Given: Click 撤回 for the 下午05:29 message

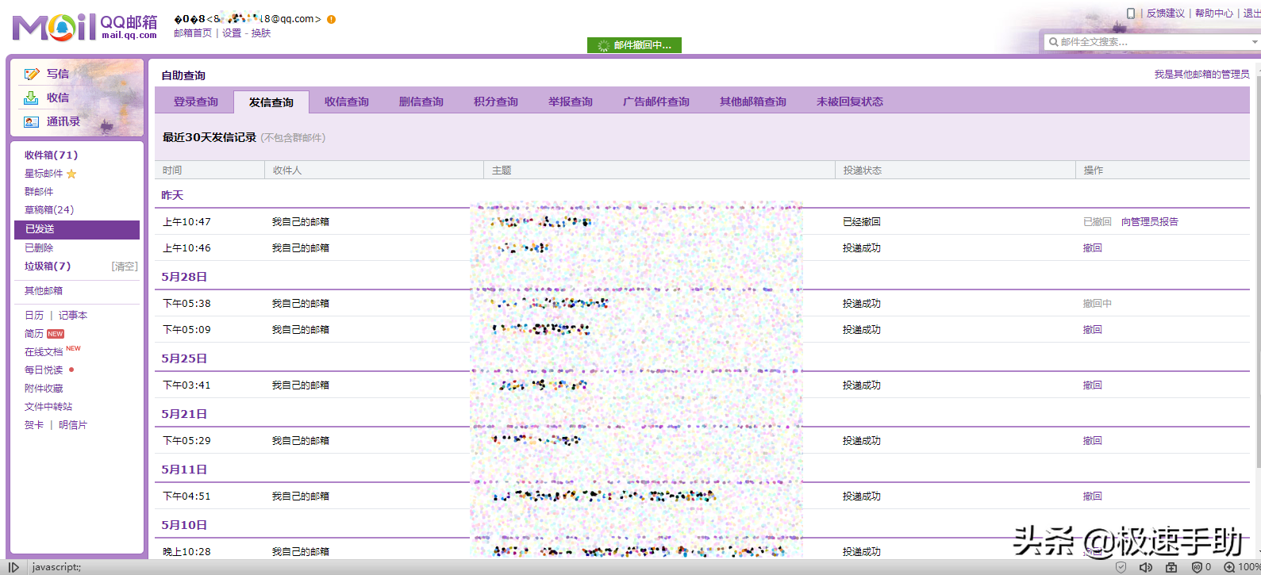Looking at the screenshot, I should [1093, 441].
